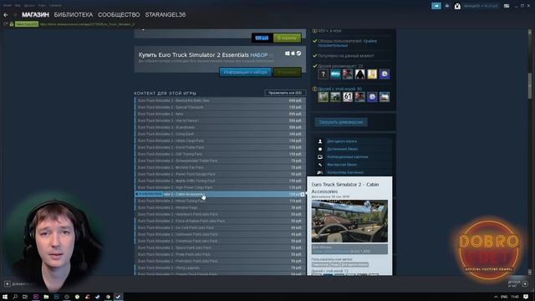The image size is (535, 301).
Task: Click Cabin Accessories tooltip screenshot thumbnail
Action: coord(349,221)
